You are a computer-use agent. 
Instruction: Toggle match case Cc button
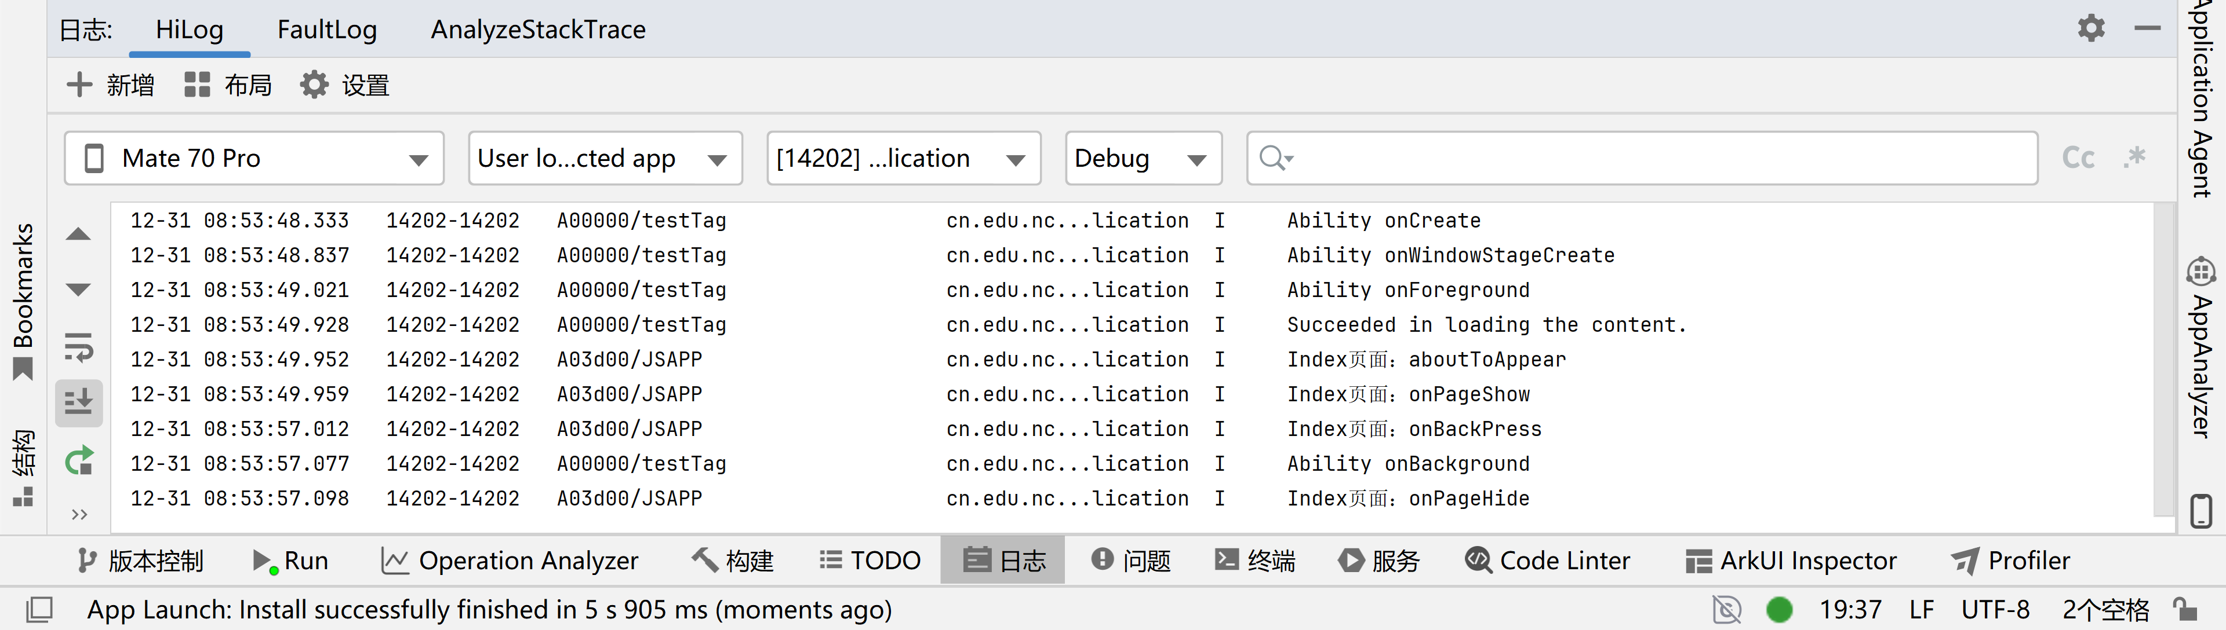click(2078, 158)
